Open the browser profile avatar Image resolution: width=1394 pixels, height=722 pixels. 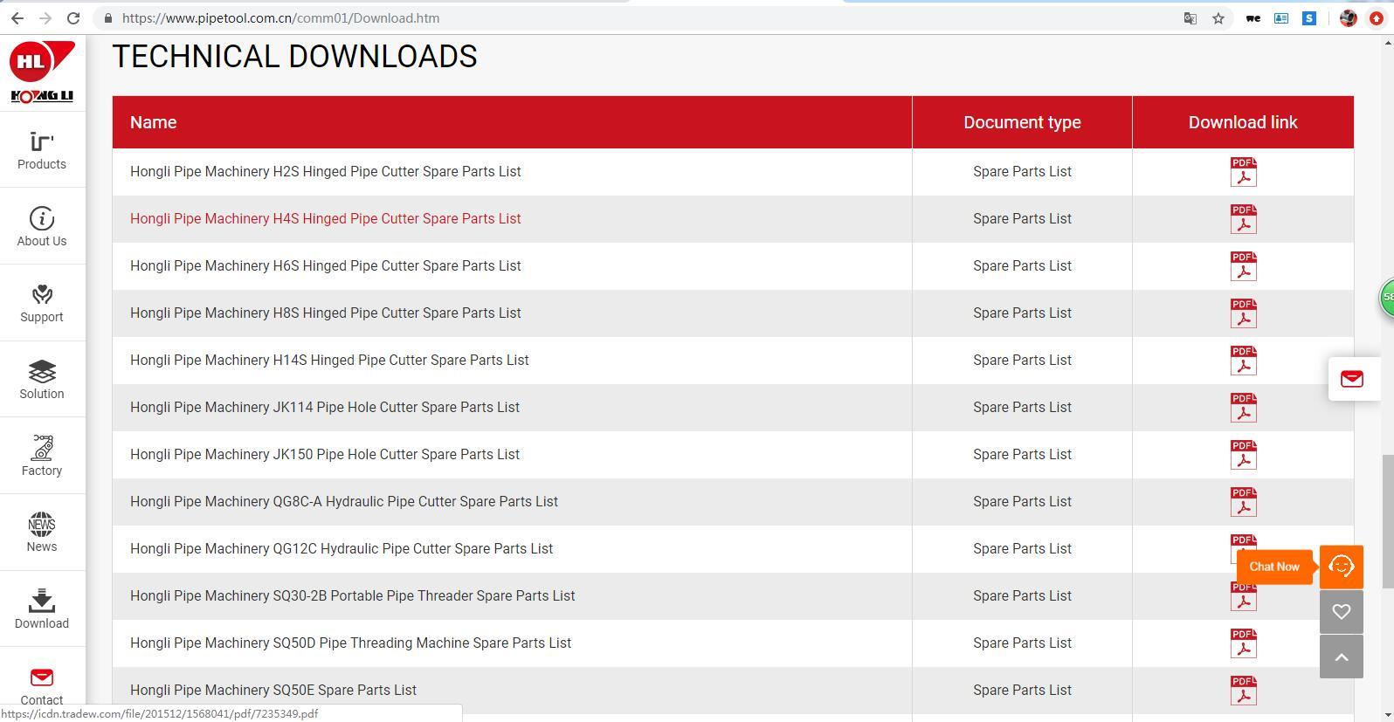1349,18
